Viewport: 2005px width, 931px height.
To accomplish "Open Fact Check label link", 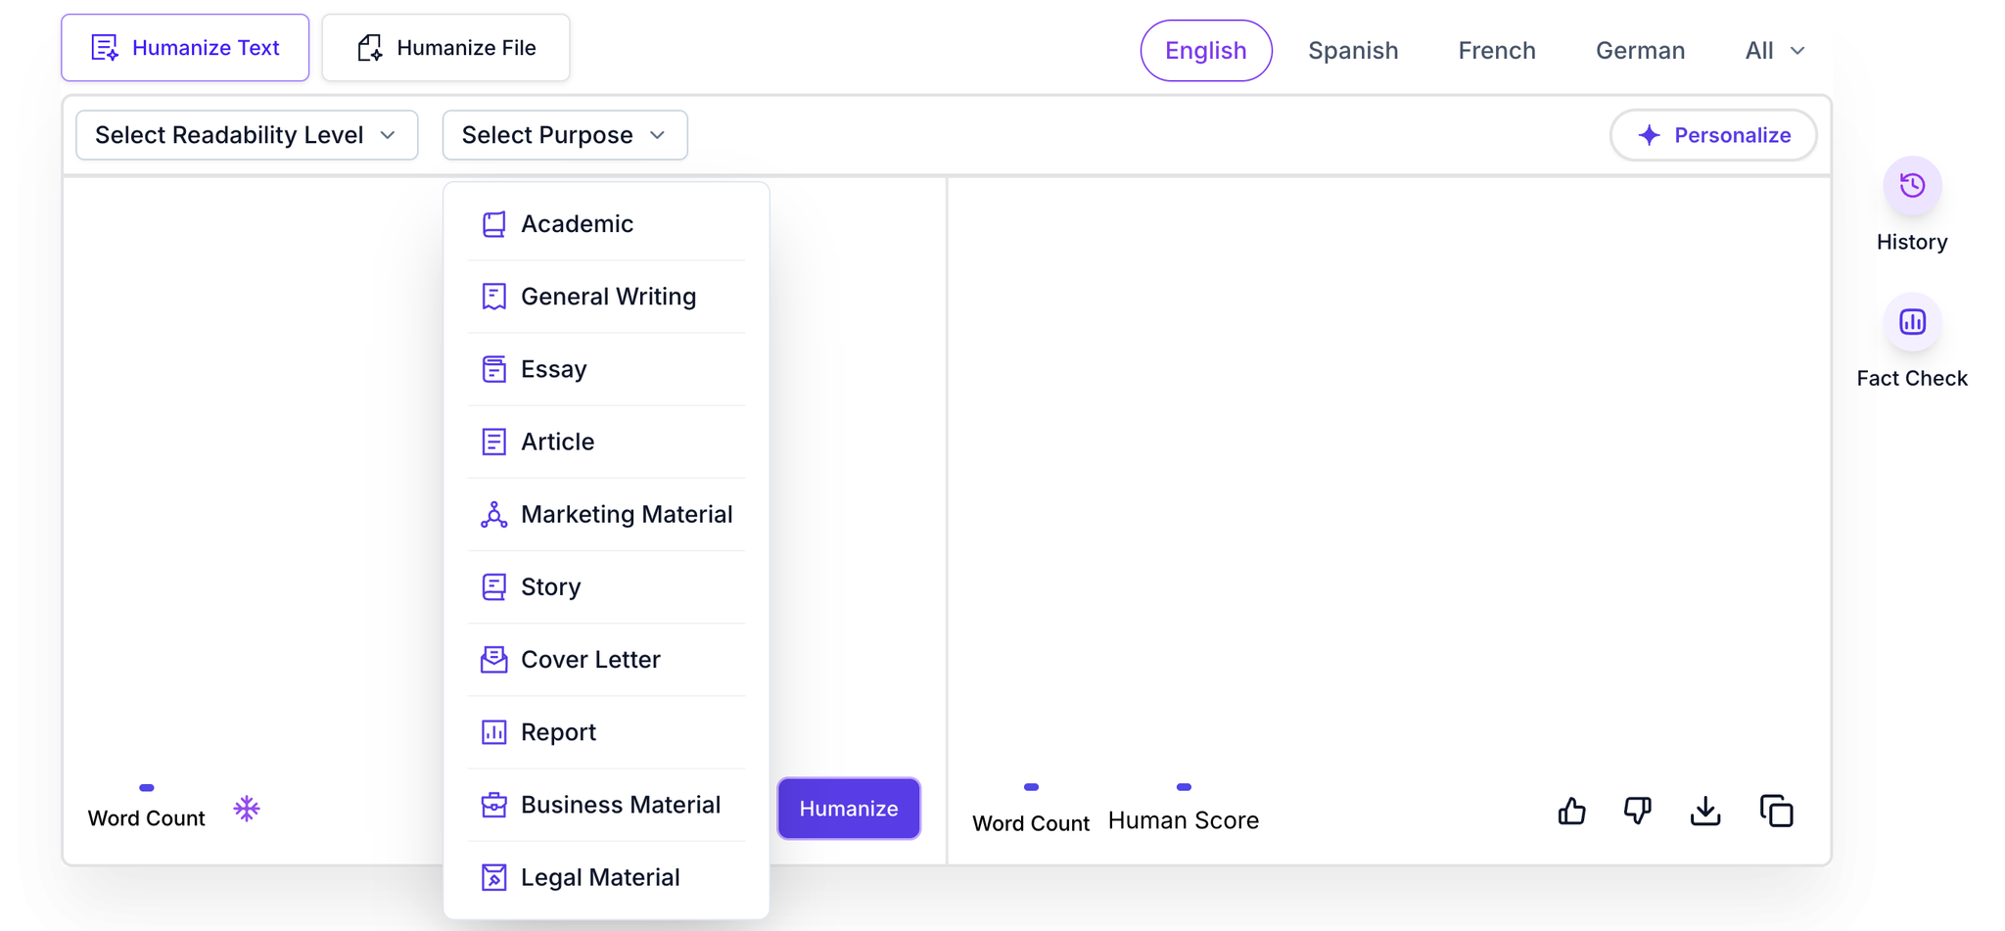I will (x=1912, y=378).
